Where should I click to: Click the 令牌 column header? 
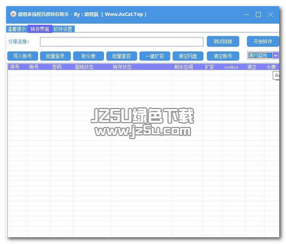coord(271,67)
